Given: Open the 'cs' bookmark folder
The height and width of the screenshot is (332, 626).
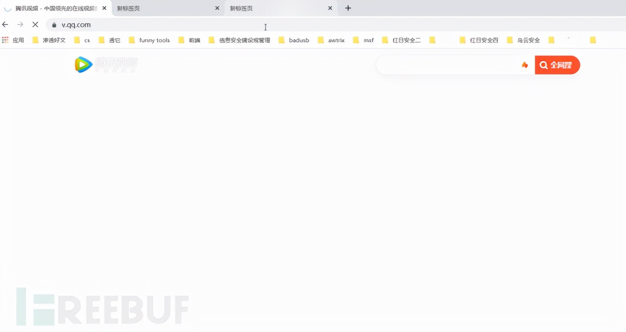Looking at the screenshot, I should click(x=88, y=40).
